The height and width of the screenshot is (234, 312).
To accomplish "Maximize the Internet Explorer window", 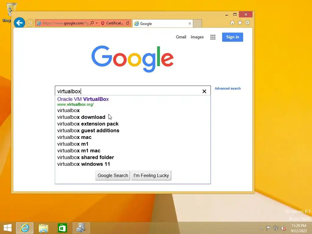I will coord(235,15).
